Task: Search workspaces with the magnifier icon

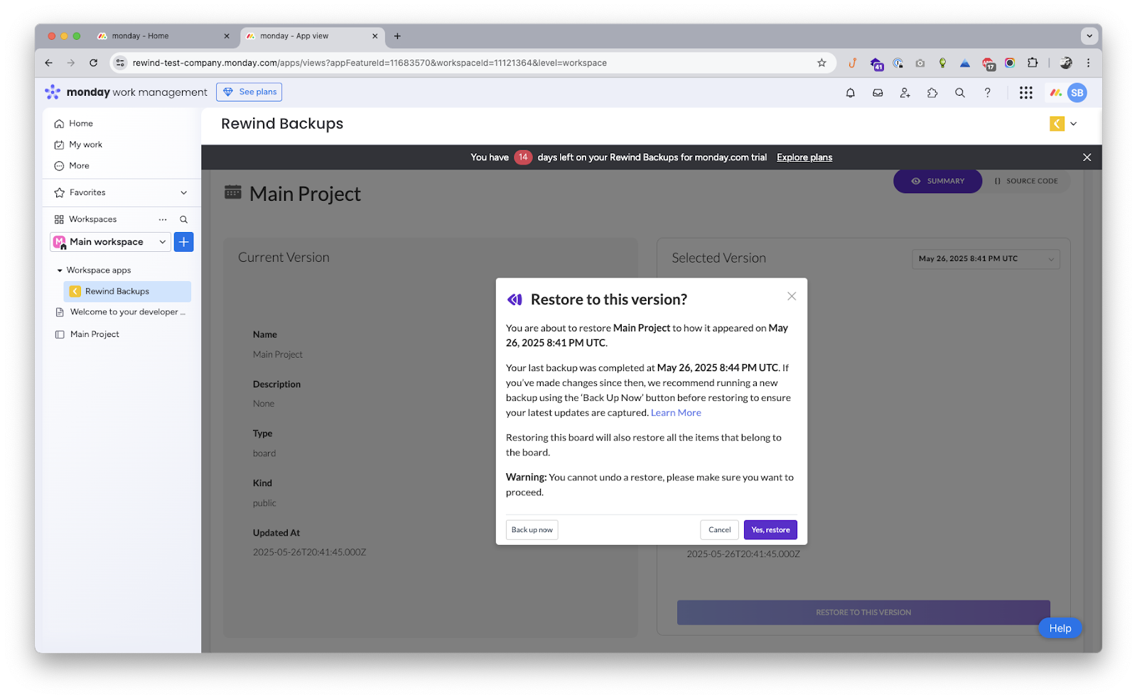Action: coord(183,219)
